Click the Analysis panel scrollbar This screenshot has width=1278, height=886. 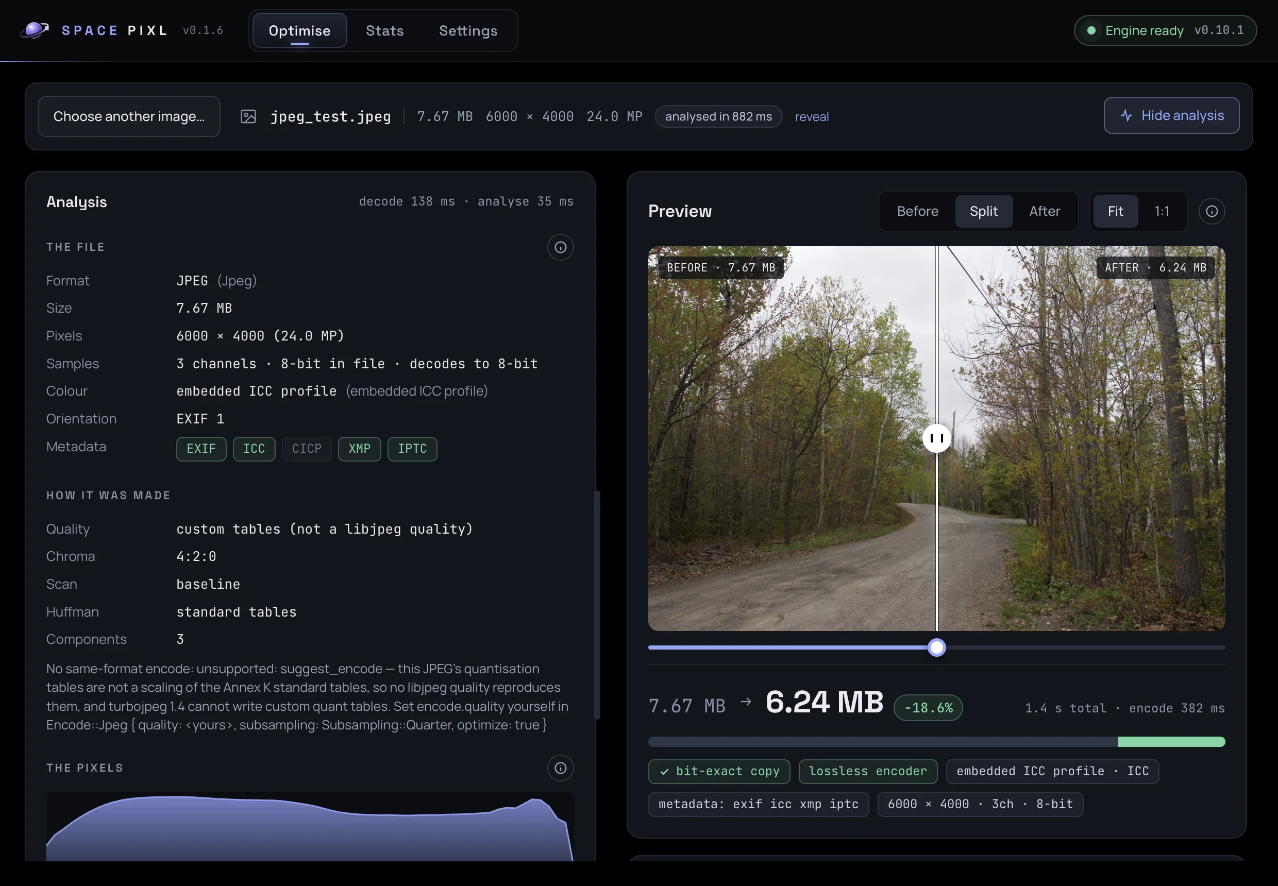(x=597, y=605)
